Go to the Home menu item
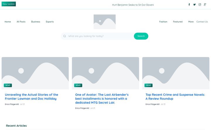This screenshot has height=132, width=211. click(8, 22)
